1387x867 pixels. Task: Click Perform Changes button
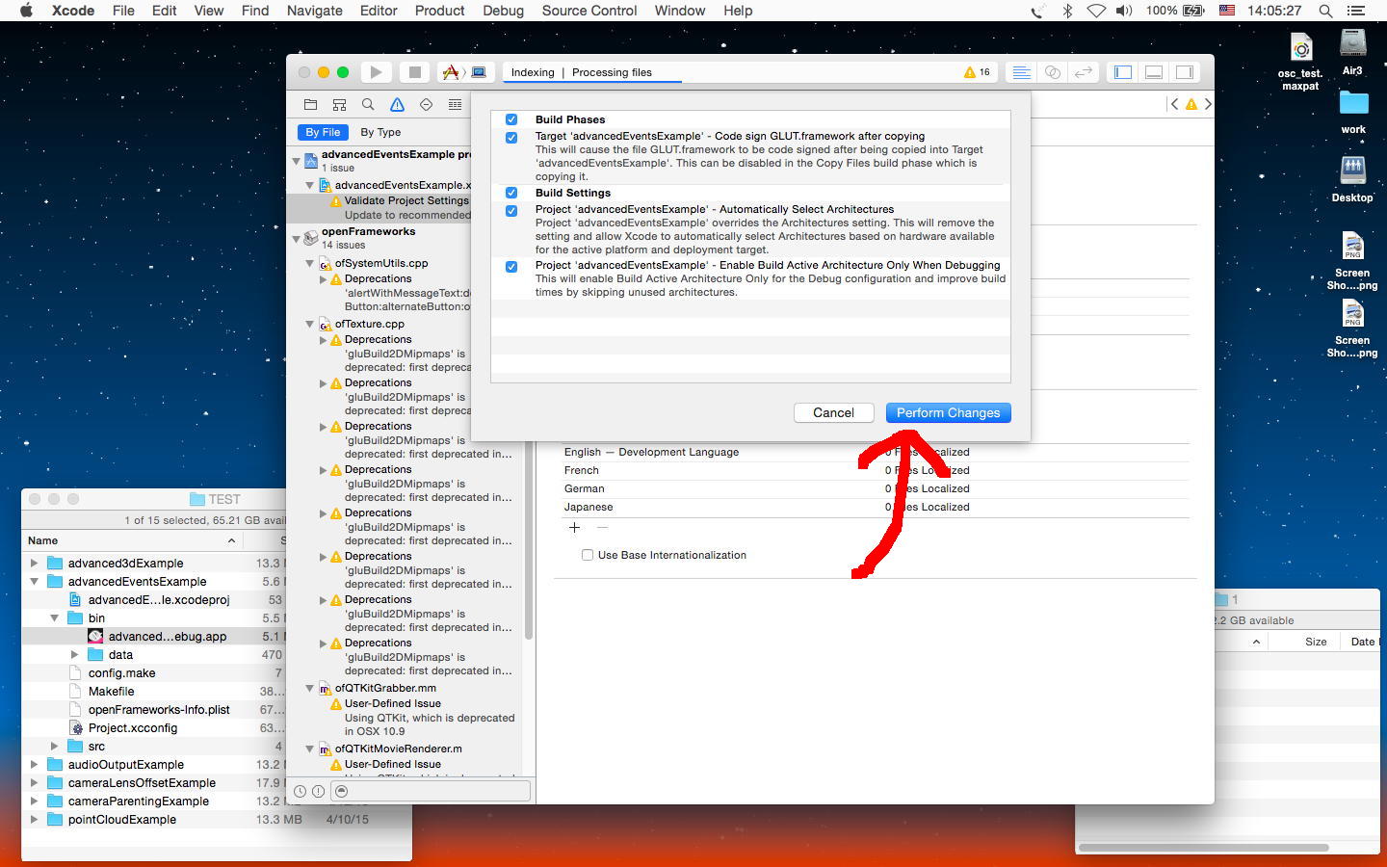[x=948, y=412]
